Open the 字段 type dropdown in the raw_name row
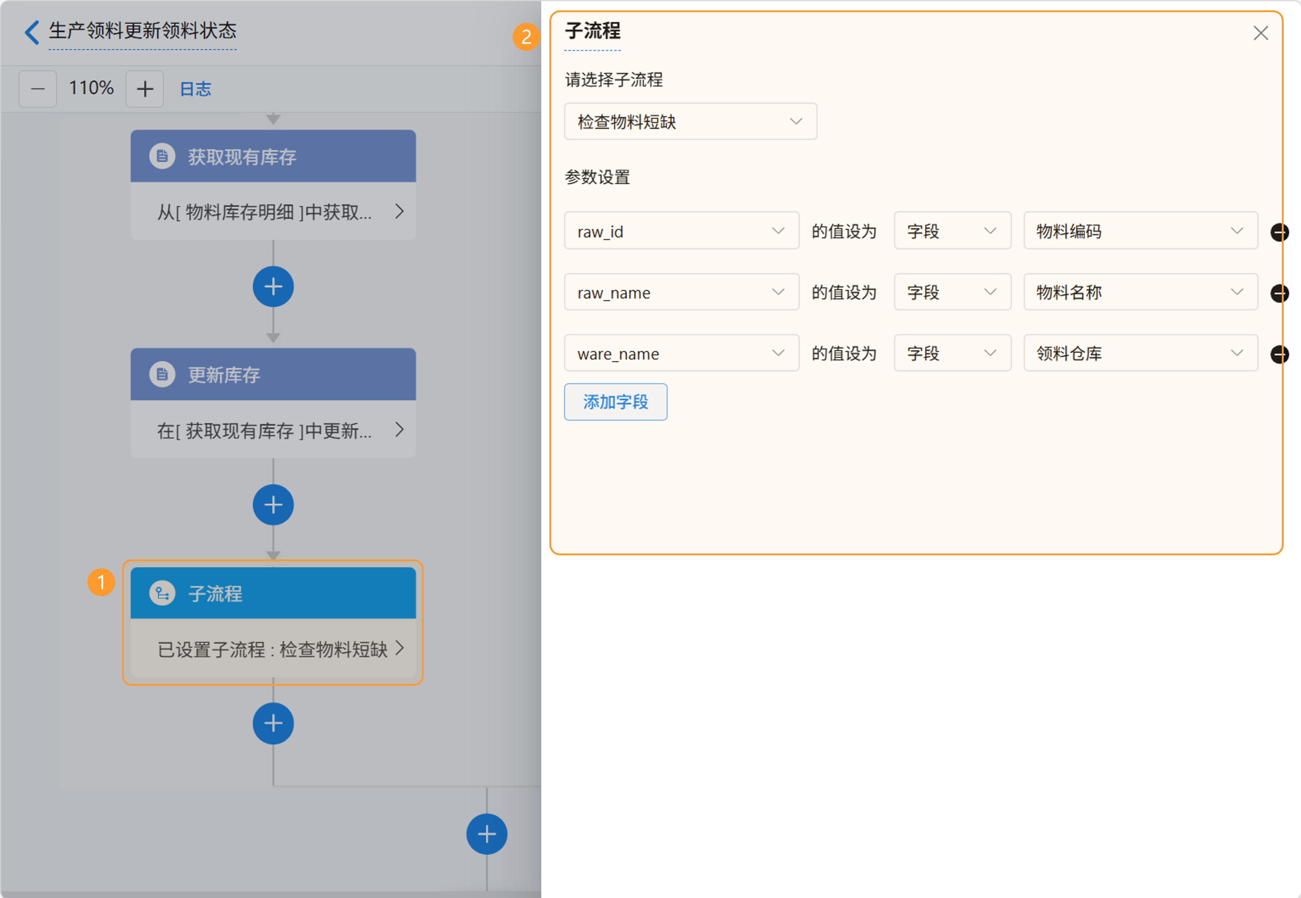 [952, 292]
